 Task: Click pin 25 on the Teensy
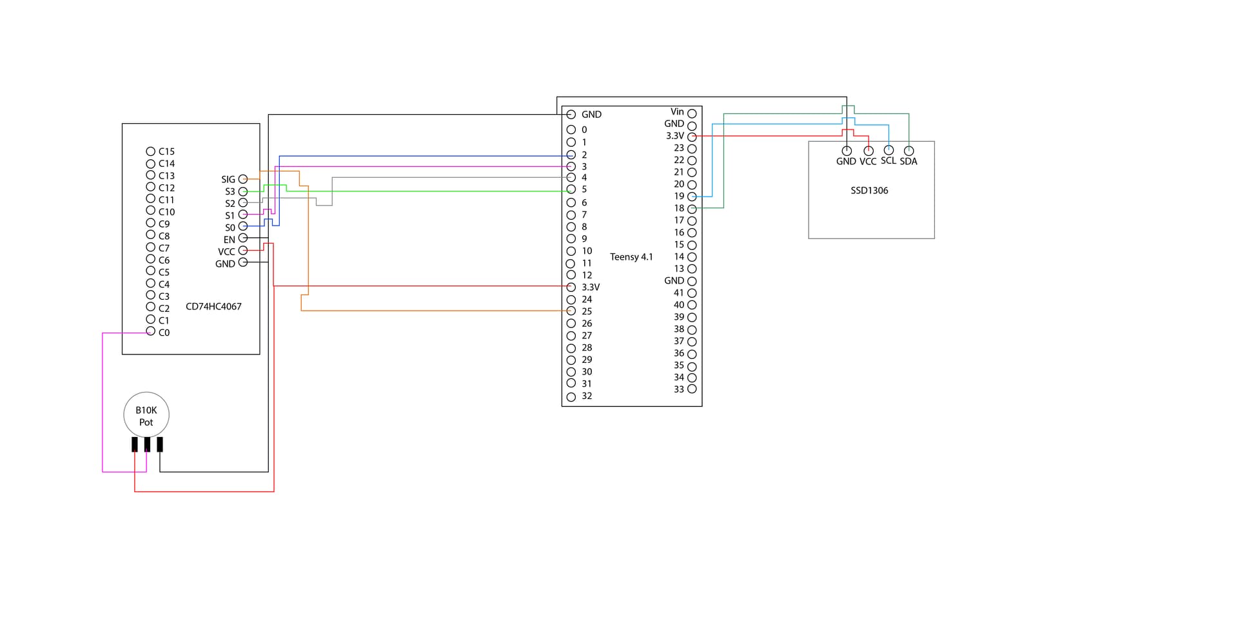(x=571, y=311)
